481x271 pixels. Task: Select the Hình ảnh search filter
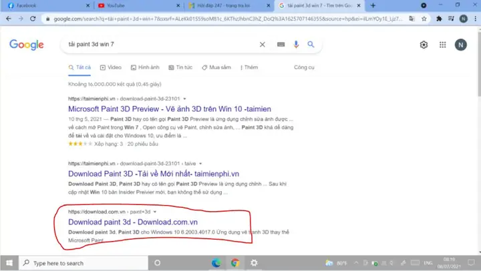[145, 68]
